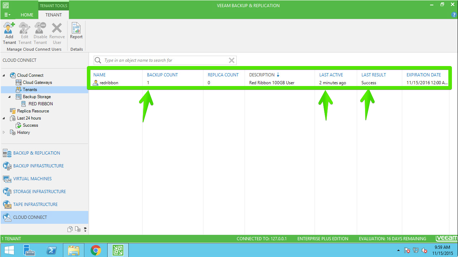458x257 pixels.
Task: Select Success under Last 24 hours
Action: (30, 125)
